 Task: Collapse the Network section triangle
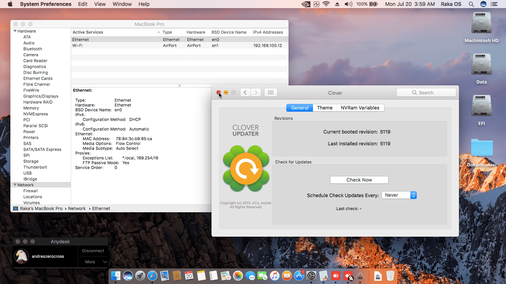pos(15,185)
